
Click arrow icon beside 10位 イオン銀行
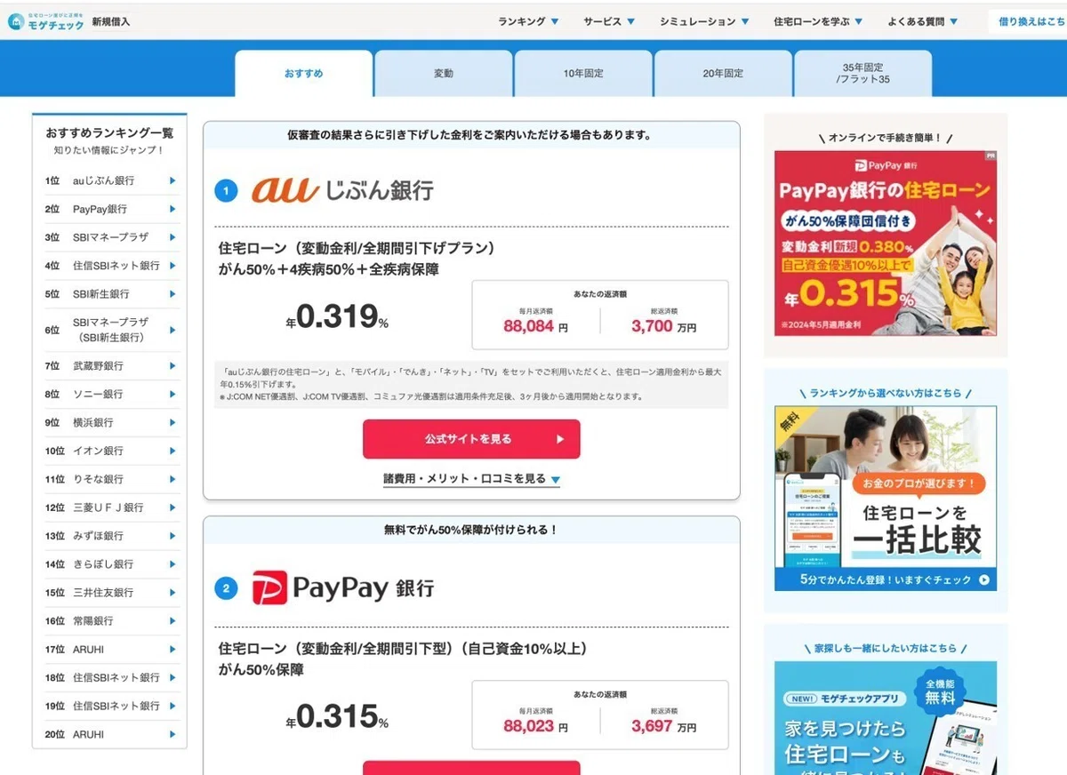click(x=172, y=451)
